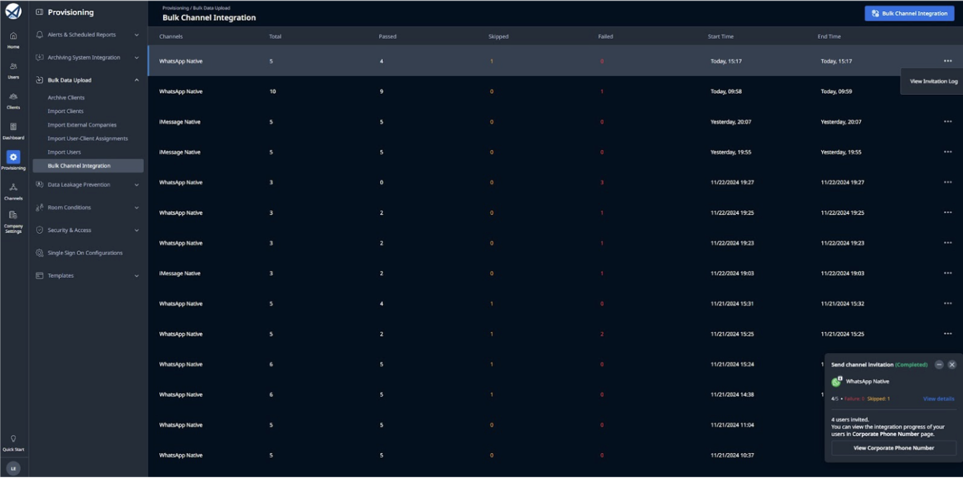Open more options for 11/22/2024 19:03 row
Screen dimensions: 963x481
click(x=948, y=273)
